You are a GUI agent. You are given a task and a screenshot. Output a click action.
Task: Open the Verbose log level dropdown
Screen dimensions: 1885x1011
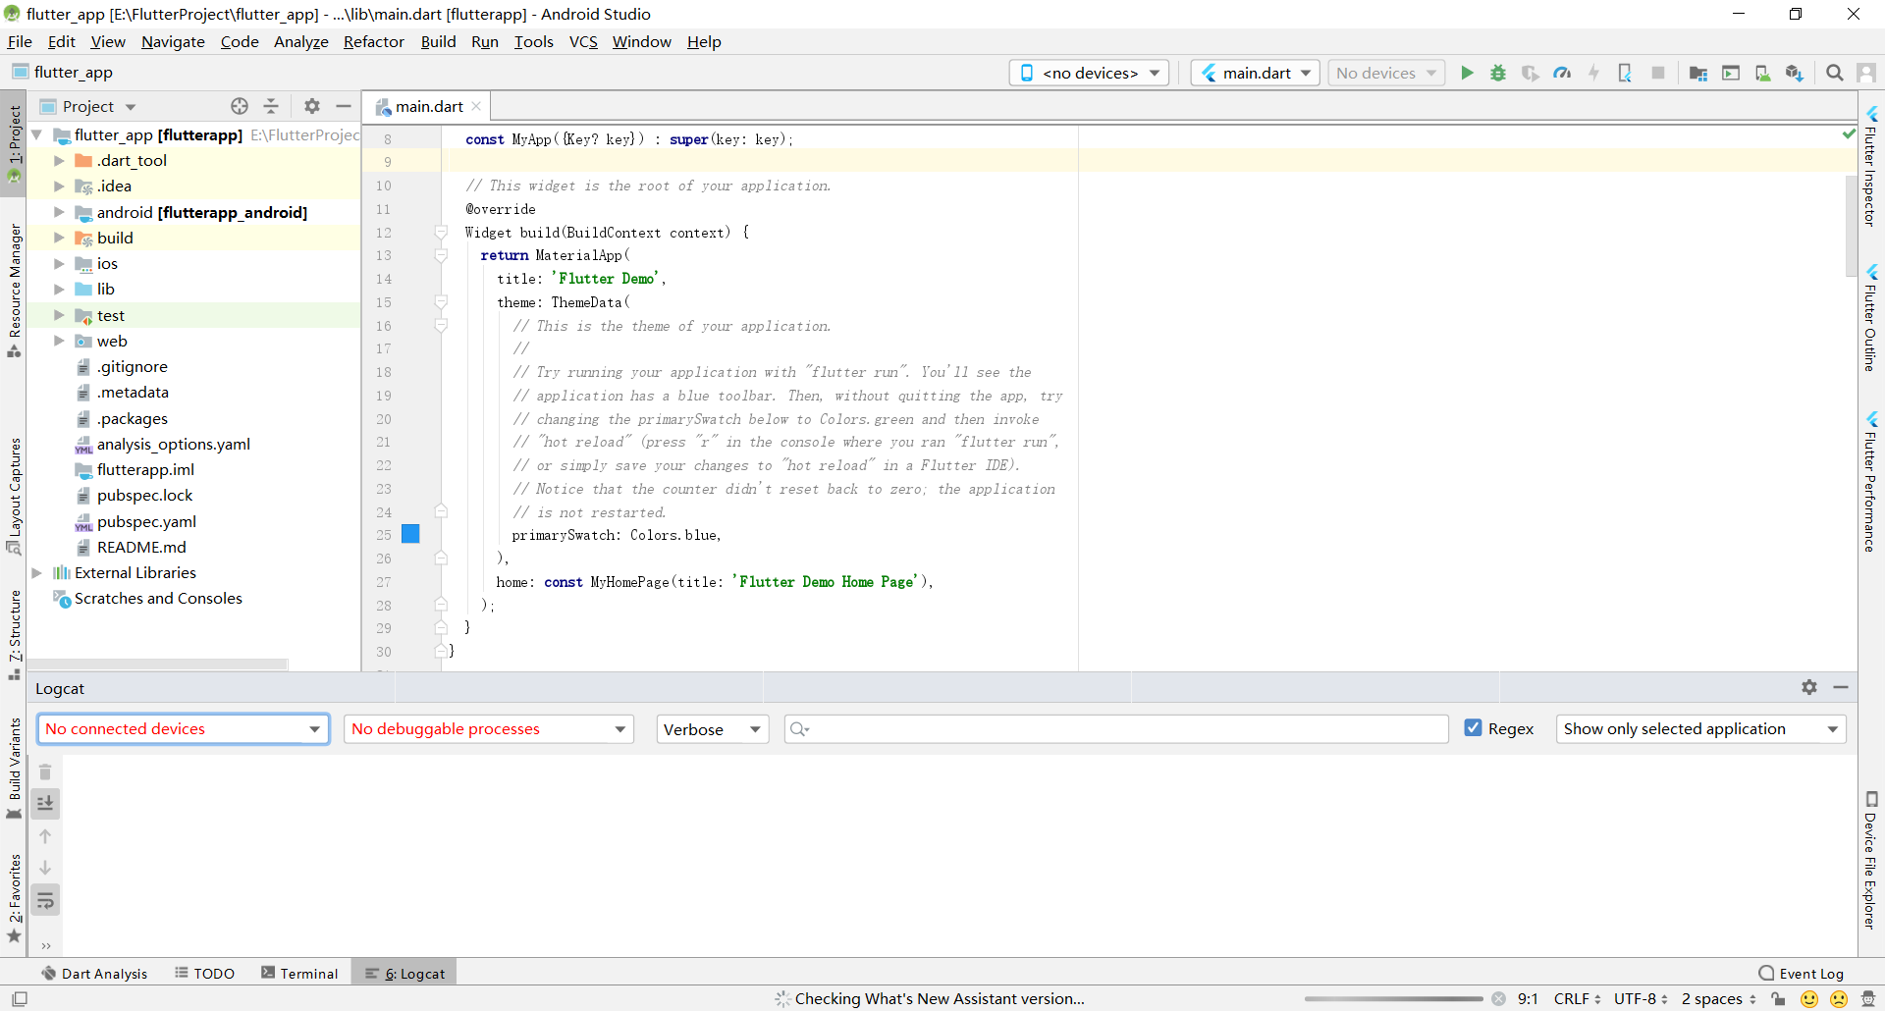point(713,728)
